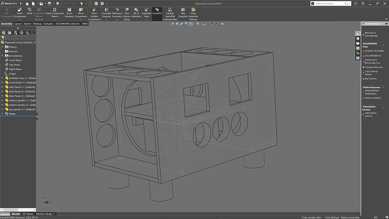Open SOLIDWORKS Add-Ins tab

point(68,24)
